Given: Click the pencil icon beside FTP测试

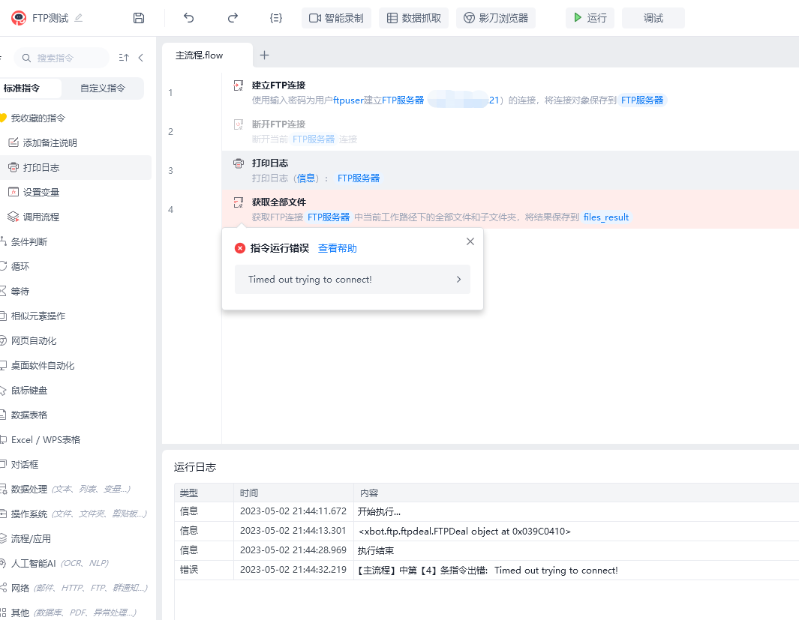Looking at the screenshot, I should (78, 18).
